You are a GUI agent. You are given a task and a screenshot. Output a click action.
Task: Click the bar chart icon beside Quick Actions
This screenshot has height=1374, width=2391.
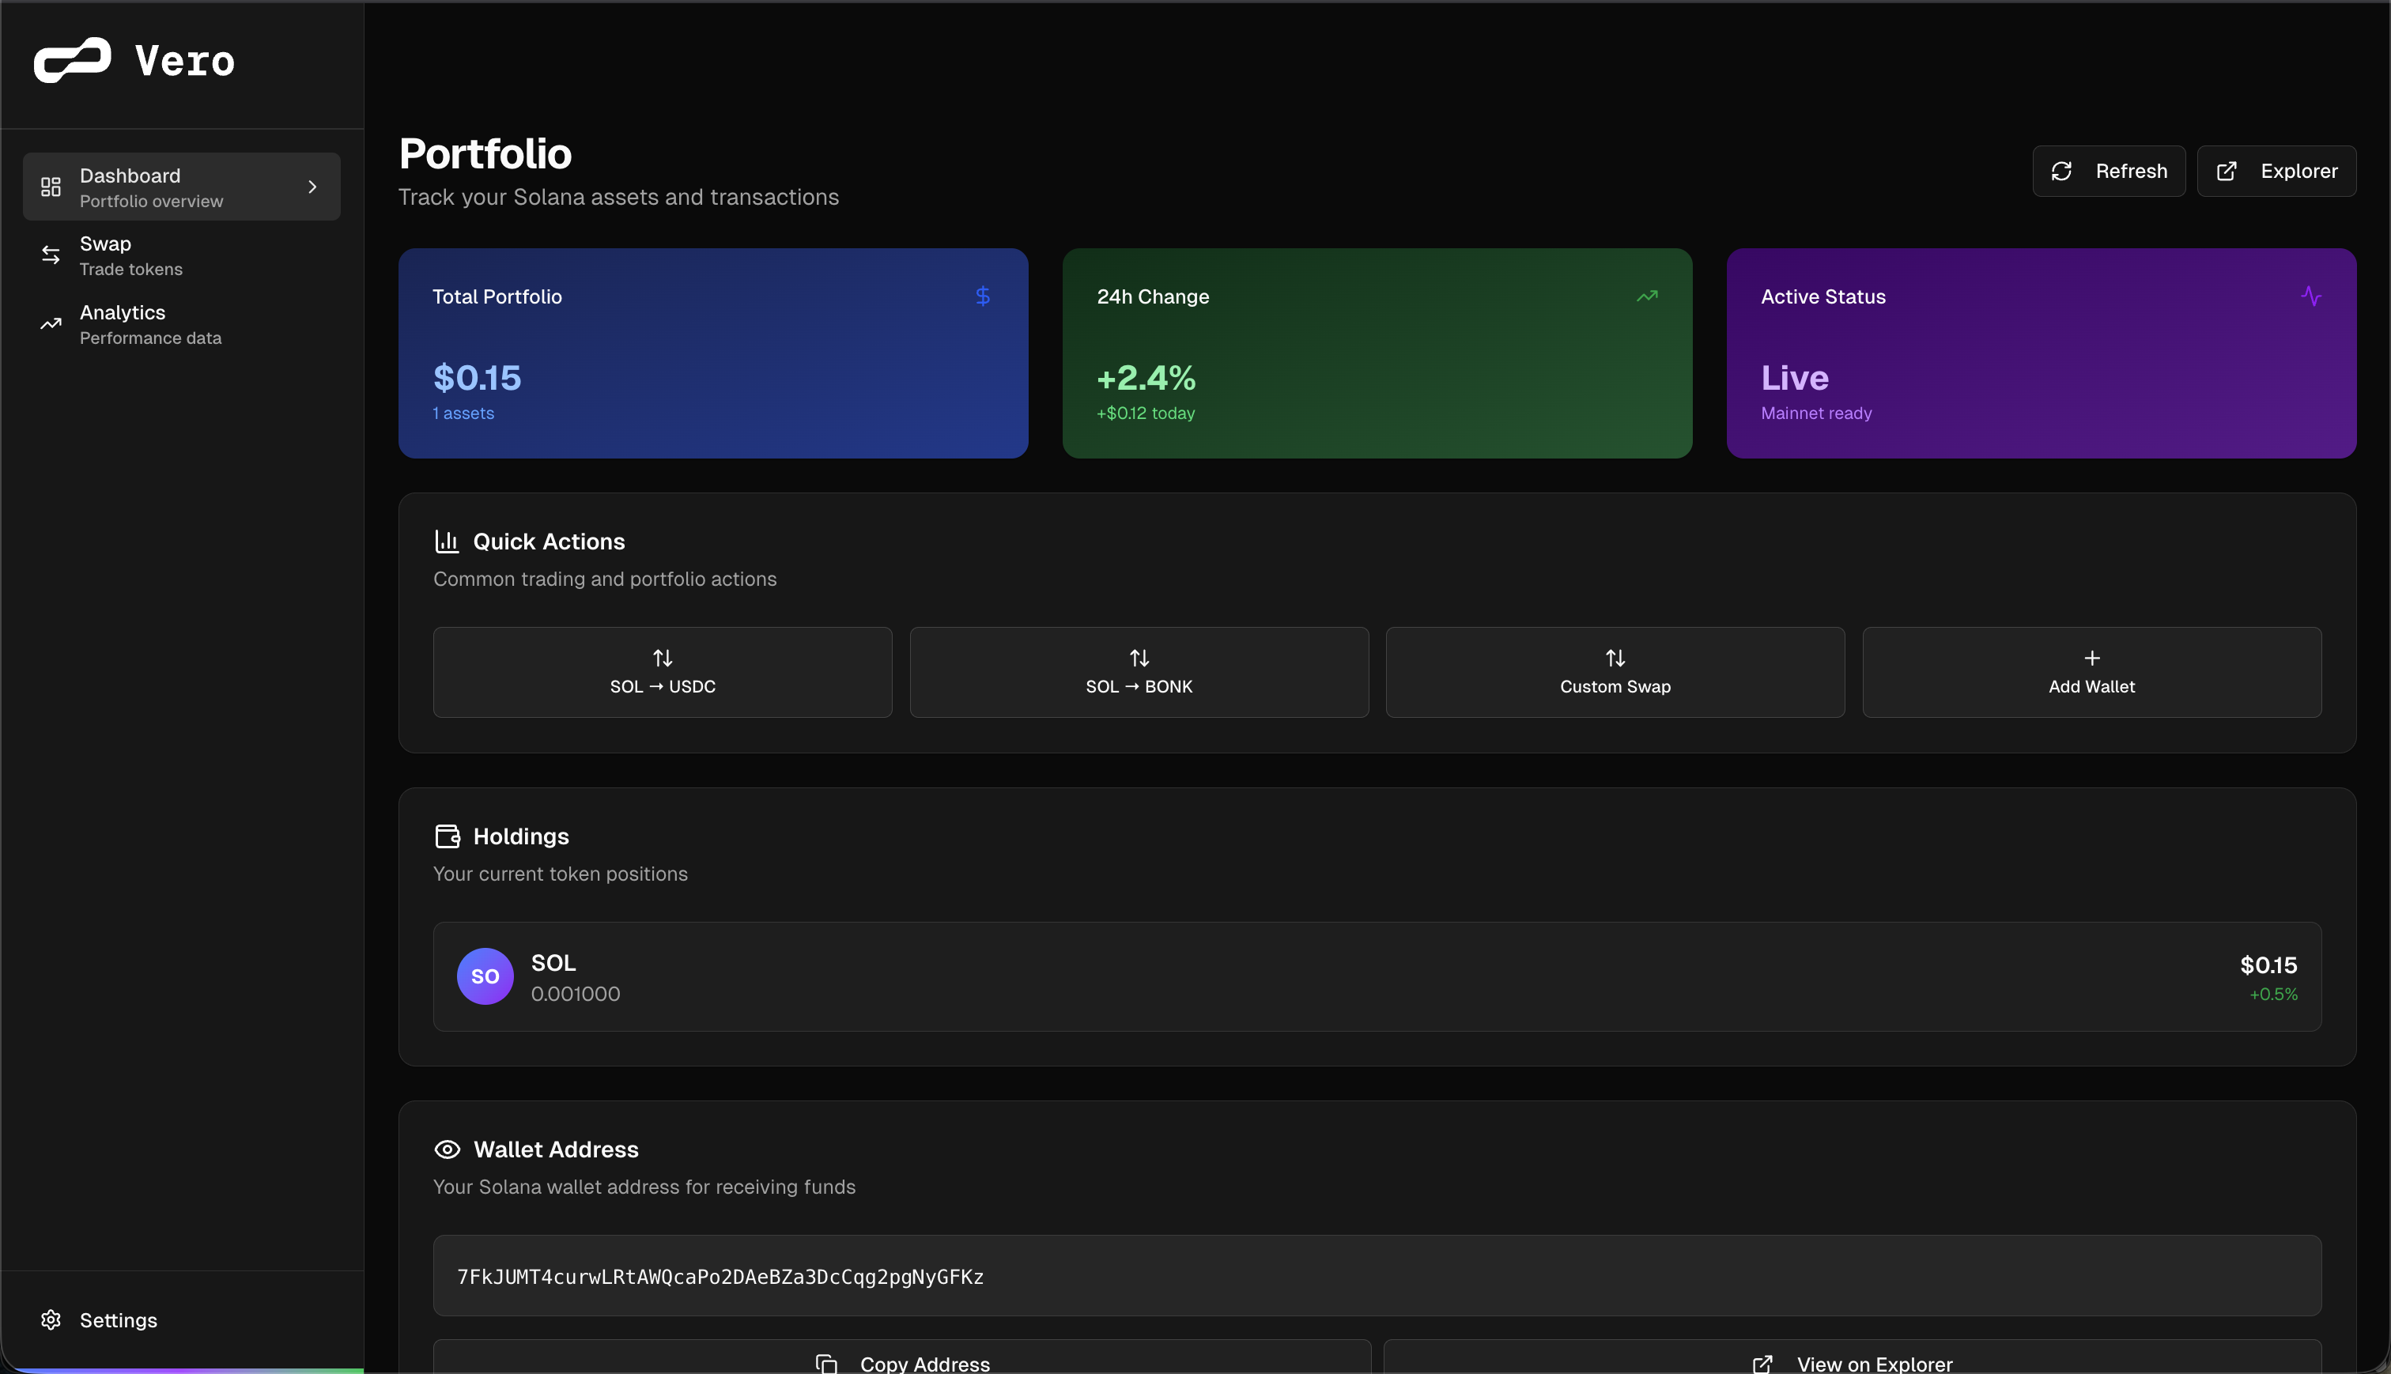click(446, 541)
